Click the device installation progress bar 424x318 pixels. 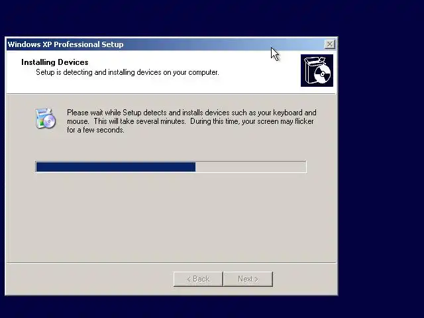coord(171,166)
